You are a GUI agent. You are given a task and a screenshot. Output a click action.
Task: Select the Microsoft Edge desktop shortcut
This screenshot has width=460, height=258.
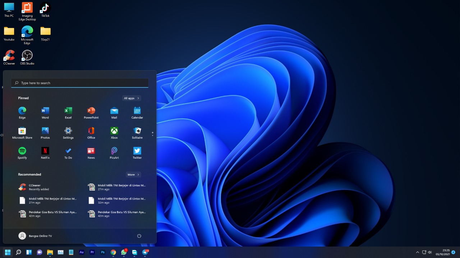click(27, 35)
